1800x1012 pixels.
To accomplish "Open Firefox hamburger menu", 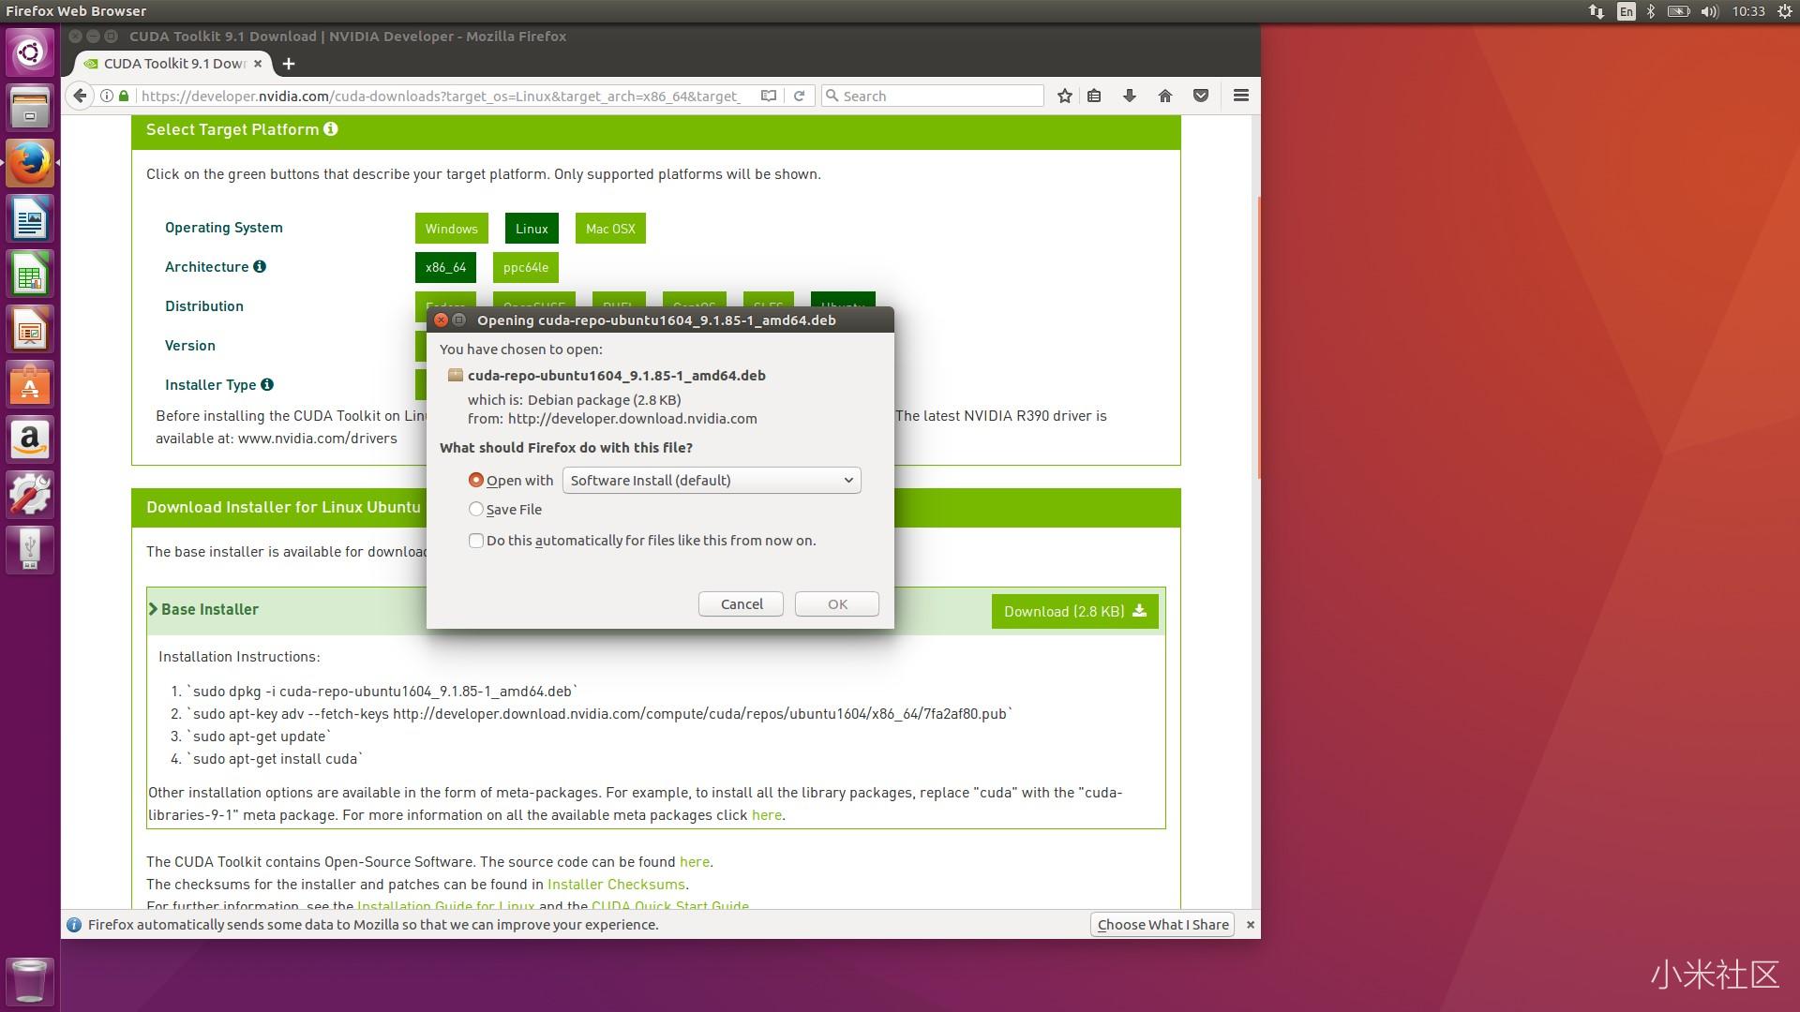I will point(1241,96).
